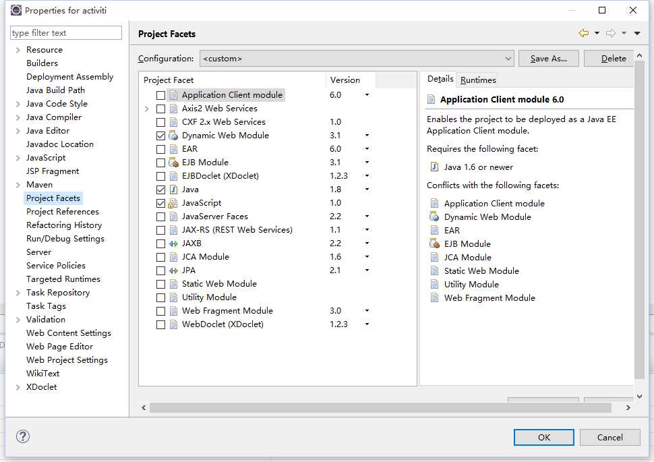The height and width of the screenshot is (462, 654).
Task: Click the Java 1.6 or newer icon
Action: point(434,167)
